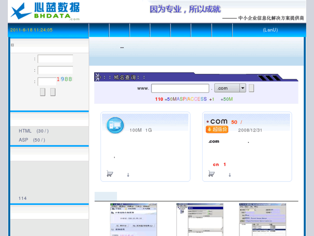Click the blue computer hosting icon
Screen dimensions: 314x236
[115, 125]
